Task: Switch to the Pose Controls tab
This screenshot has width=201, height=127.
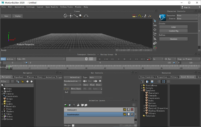Action: click(147, 77)
